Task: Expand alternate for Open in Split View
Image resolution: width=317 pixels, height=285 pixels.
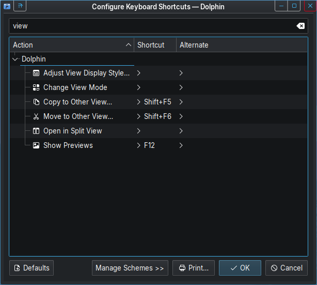Action: coord(181,131)
